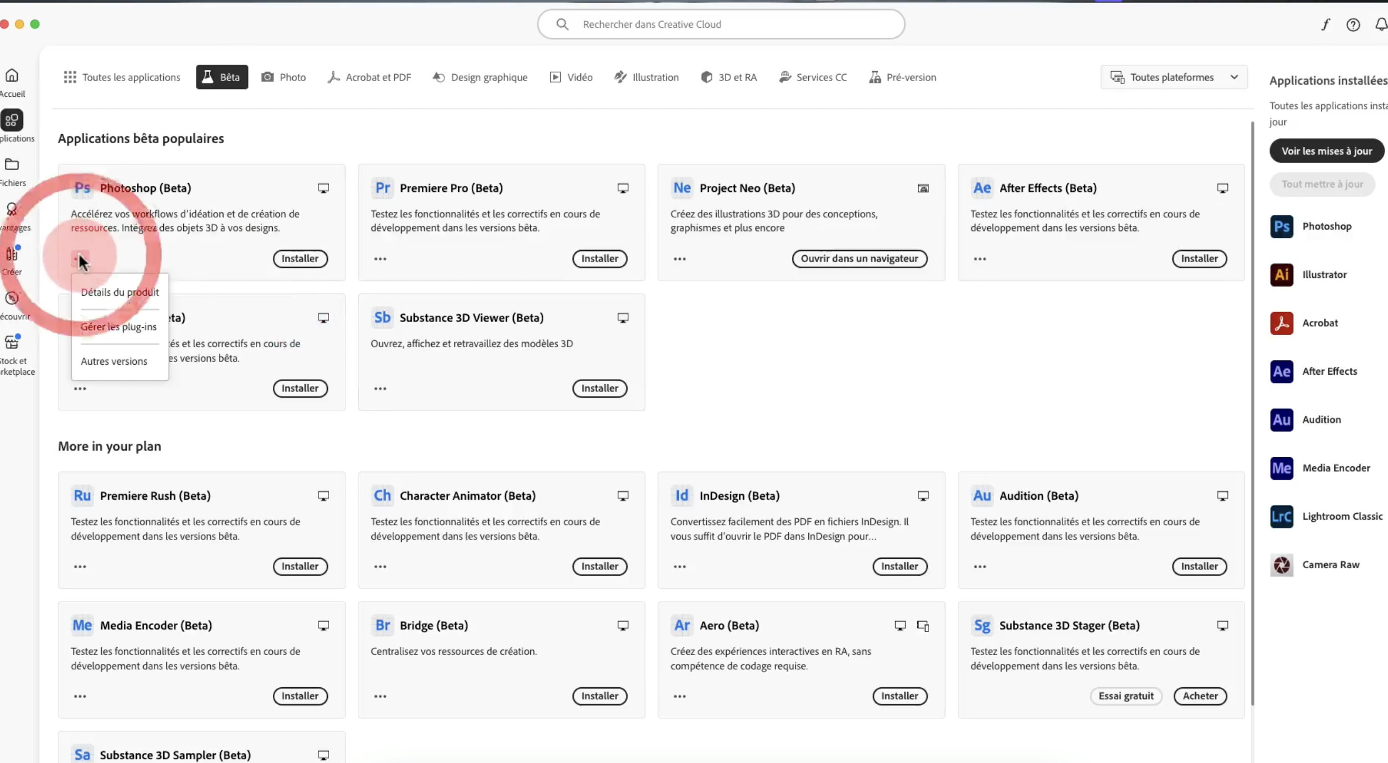Click the Project Neo (Beta) Ne icon
Image resolution: width=1388 pixels, height=763 pixels.
point(681,188)
